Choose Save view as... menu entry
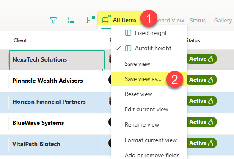 tap(149, 79)
